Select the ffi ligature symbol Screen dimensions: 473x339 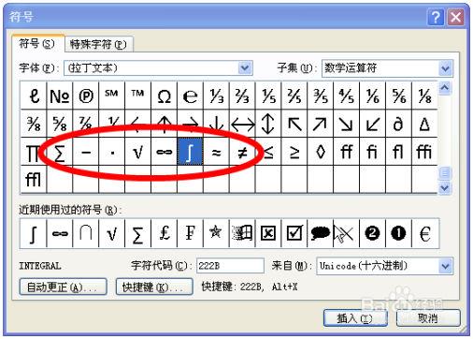424,152
